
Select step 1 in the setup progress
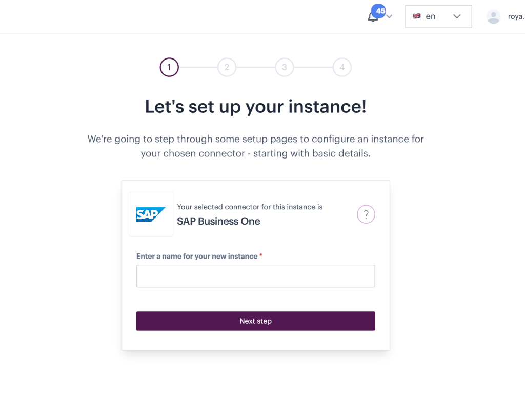169,67
